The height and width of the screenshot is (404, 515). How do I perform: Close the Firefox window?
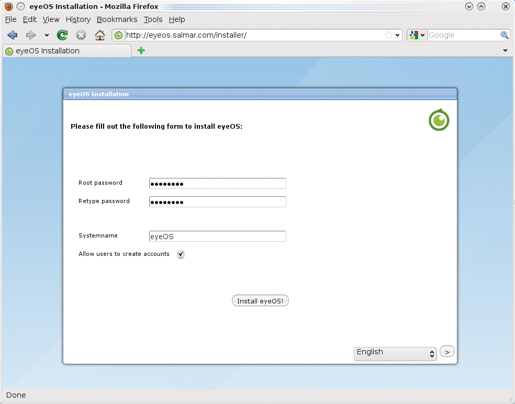506,6
